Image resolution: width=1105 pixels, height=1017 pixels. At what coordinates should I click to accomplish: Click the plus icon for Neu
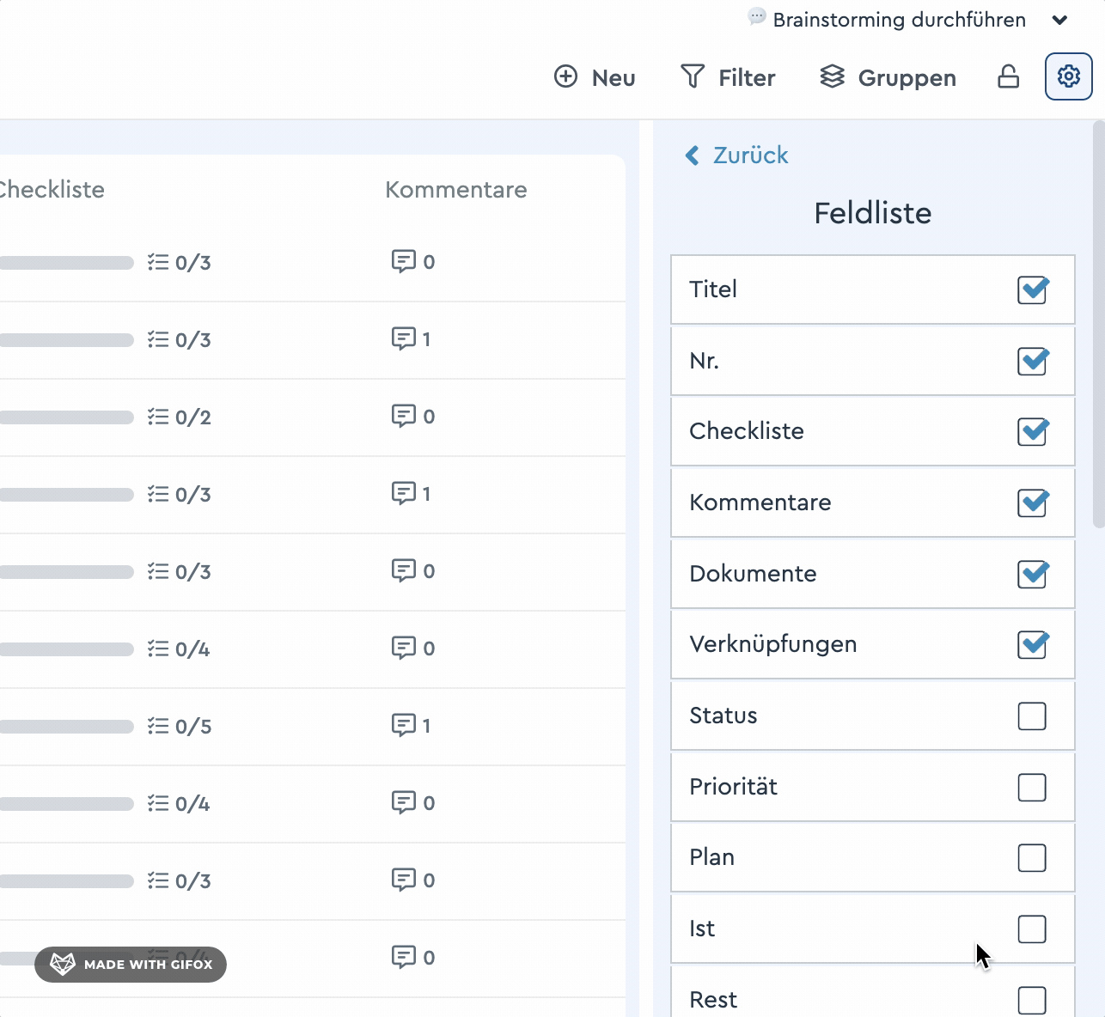pyautogui.click(x=565, y=77)
